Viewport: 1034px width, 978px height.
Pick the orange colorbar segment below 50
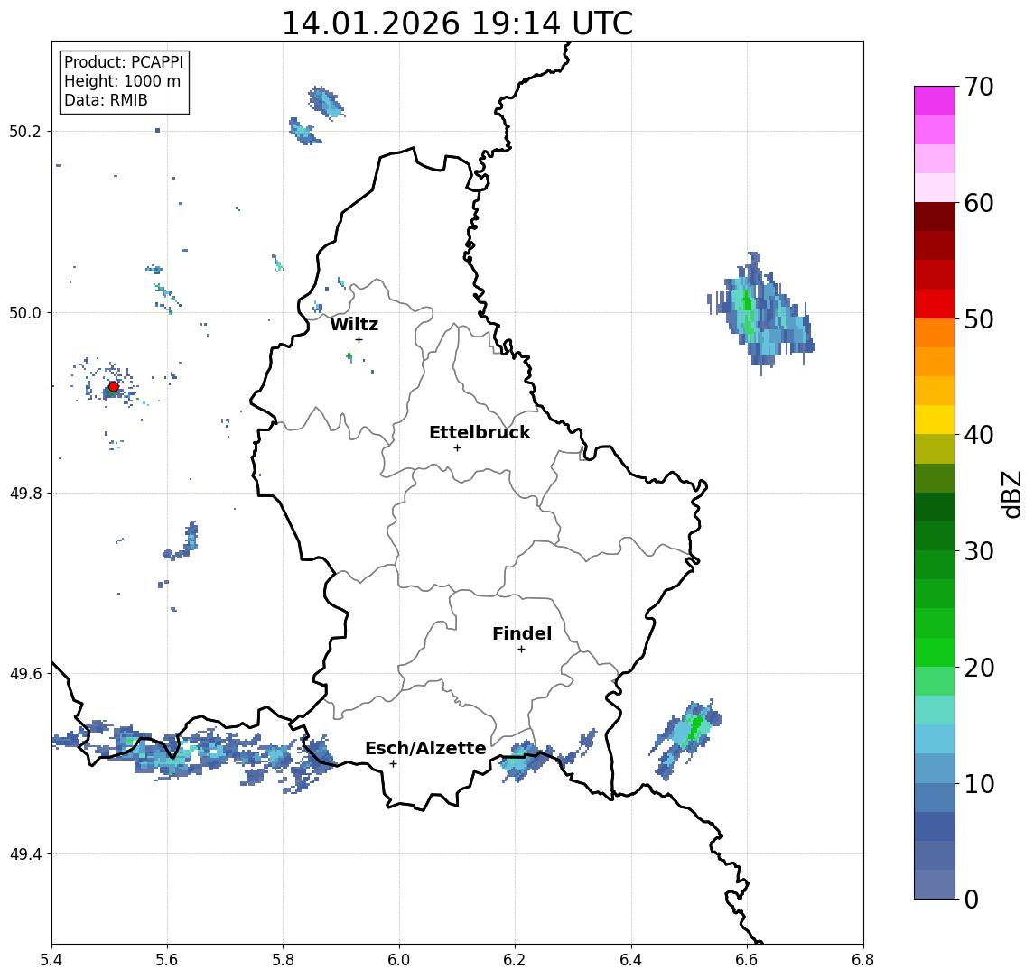point(935,333)
